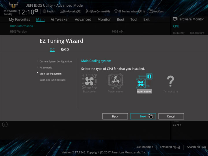
Task: Pick the I'm not sure question mark
Action: pyautogui.click(x=170, y=81)
